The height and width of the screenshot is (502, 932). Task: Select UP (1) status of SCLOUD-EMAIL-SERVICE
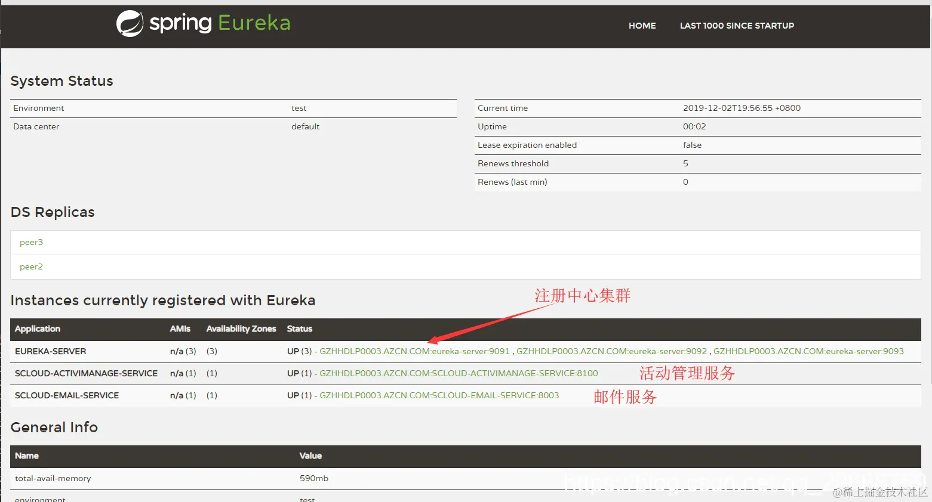pos(299,395)
